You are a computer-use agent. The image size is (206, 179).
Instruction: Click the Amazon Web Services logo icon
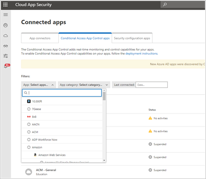pyautogui.click(x=35, y=155)
